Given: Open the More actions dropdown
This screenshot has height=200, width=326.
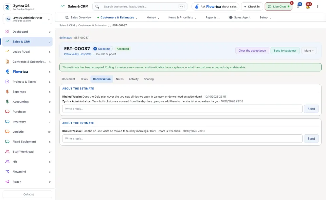Looking at the screenshot, I should 309,51.
